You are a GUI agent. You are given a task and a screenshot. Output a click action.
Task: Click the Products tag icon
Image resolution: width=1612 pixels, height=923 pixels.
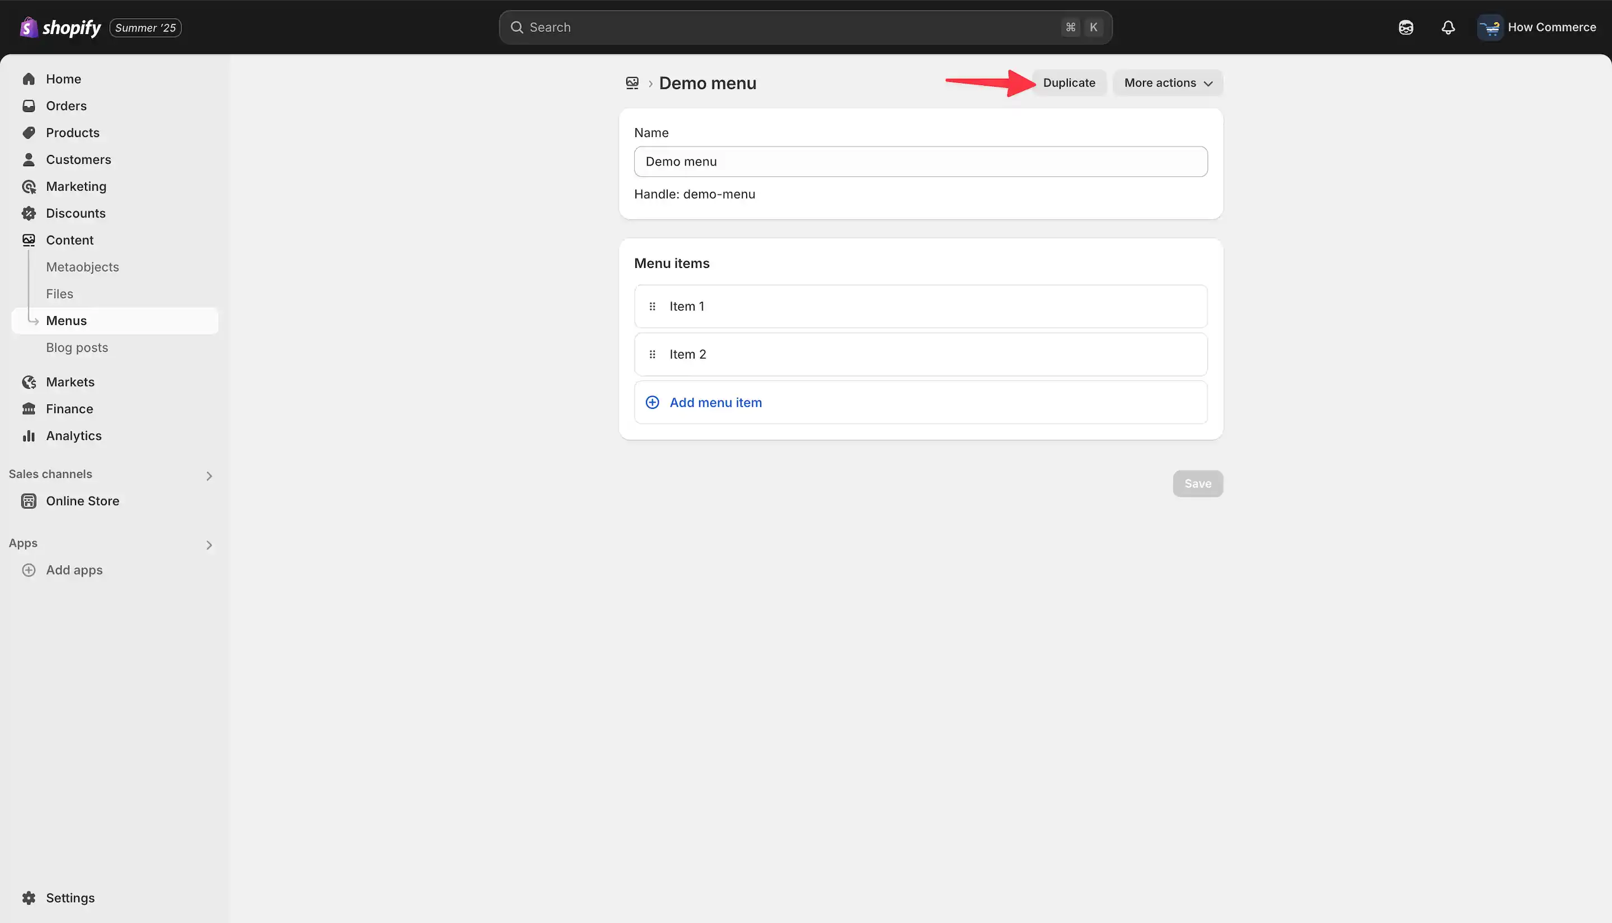pos(29,133)
